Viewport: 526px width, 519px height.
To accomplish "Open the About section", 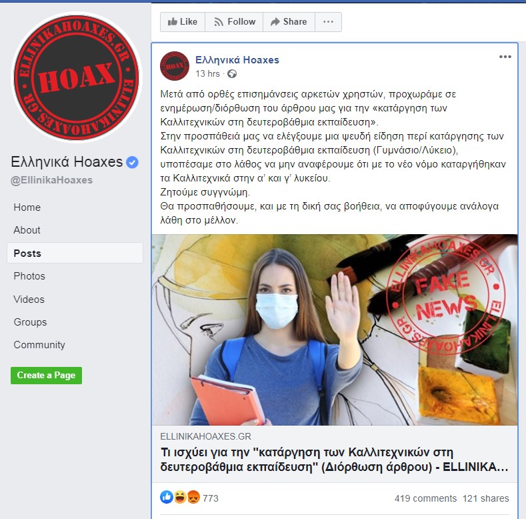I will coord(27,230).
